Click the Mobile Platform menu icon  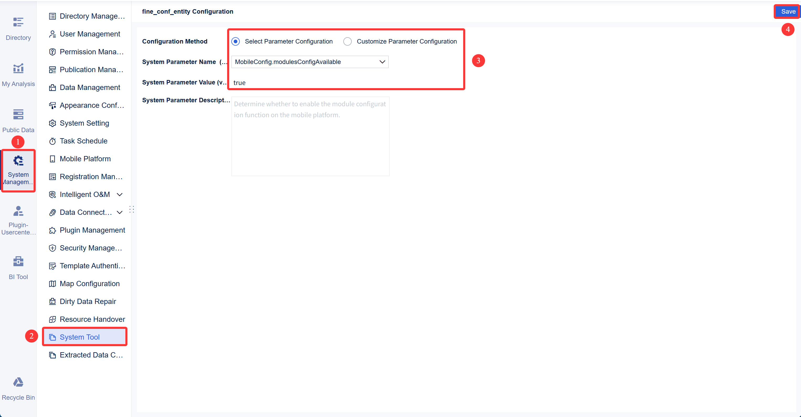tap(52, 159)
